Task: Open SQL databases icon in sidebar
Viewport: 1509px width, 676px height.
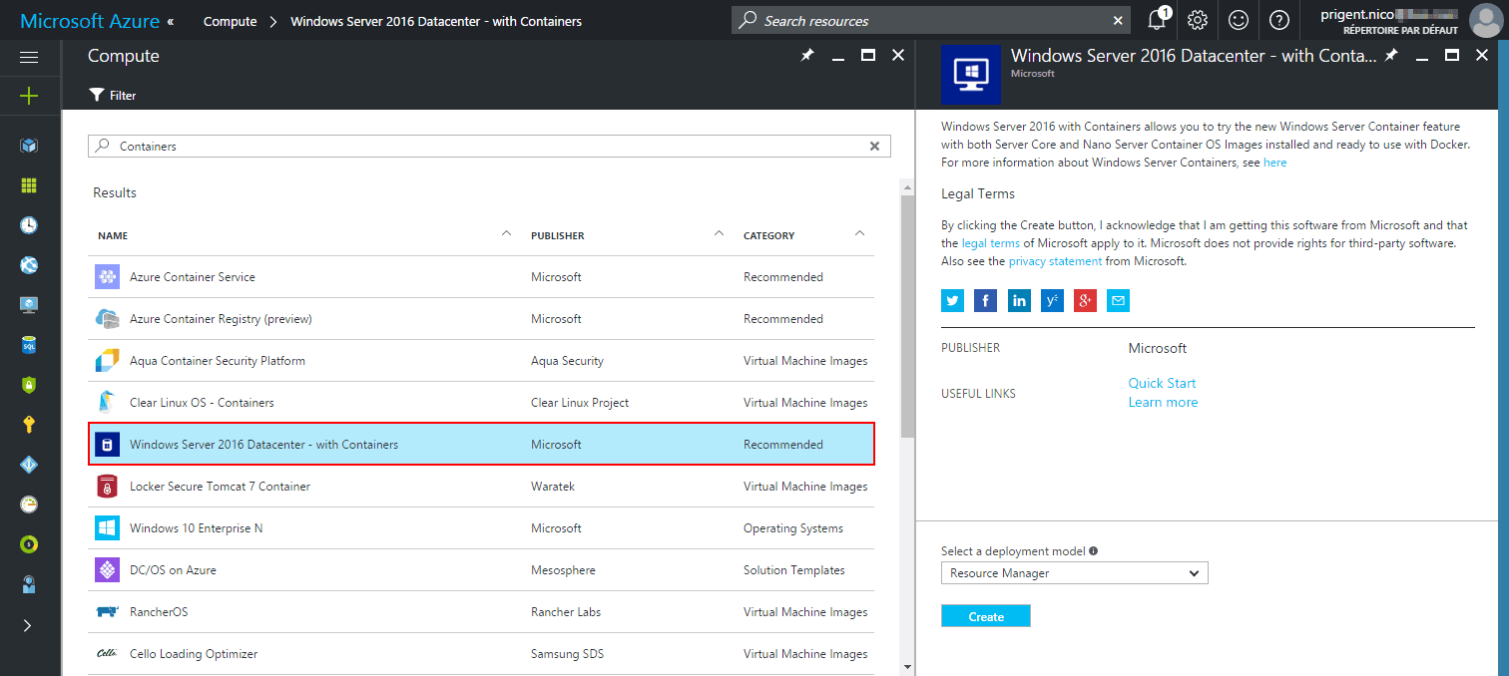Action: point(29,345)
